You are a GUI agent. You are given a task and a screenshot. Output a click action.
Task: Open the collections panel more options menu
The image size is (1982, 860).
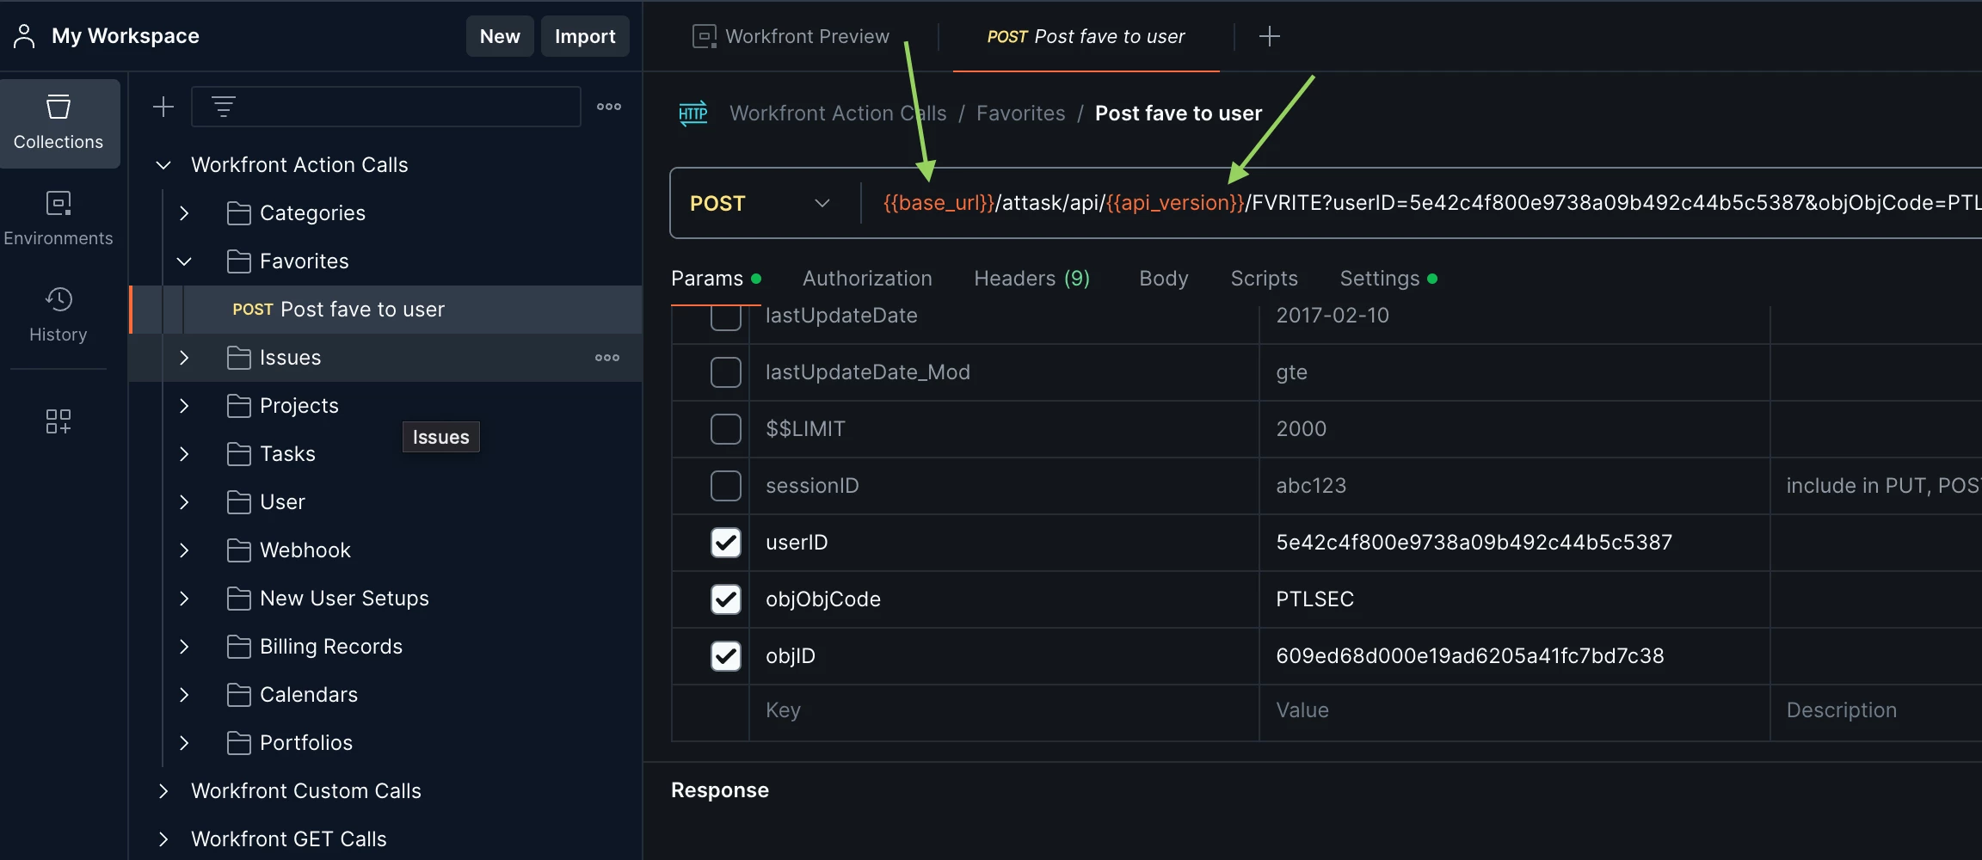pyautogui.click(x=609, y=107)
